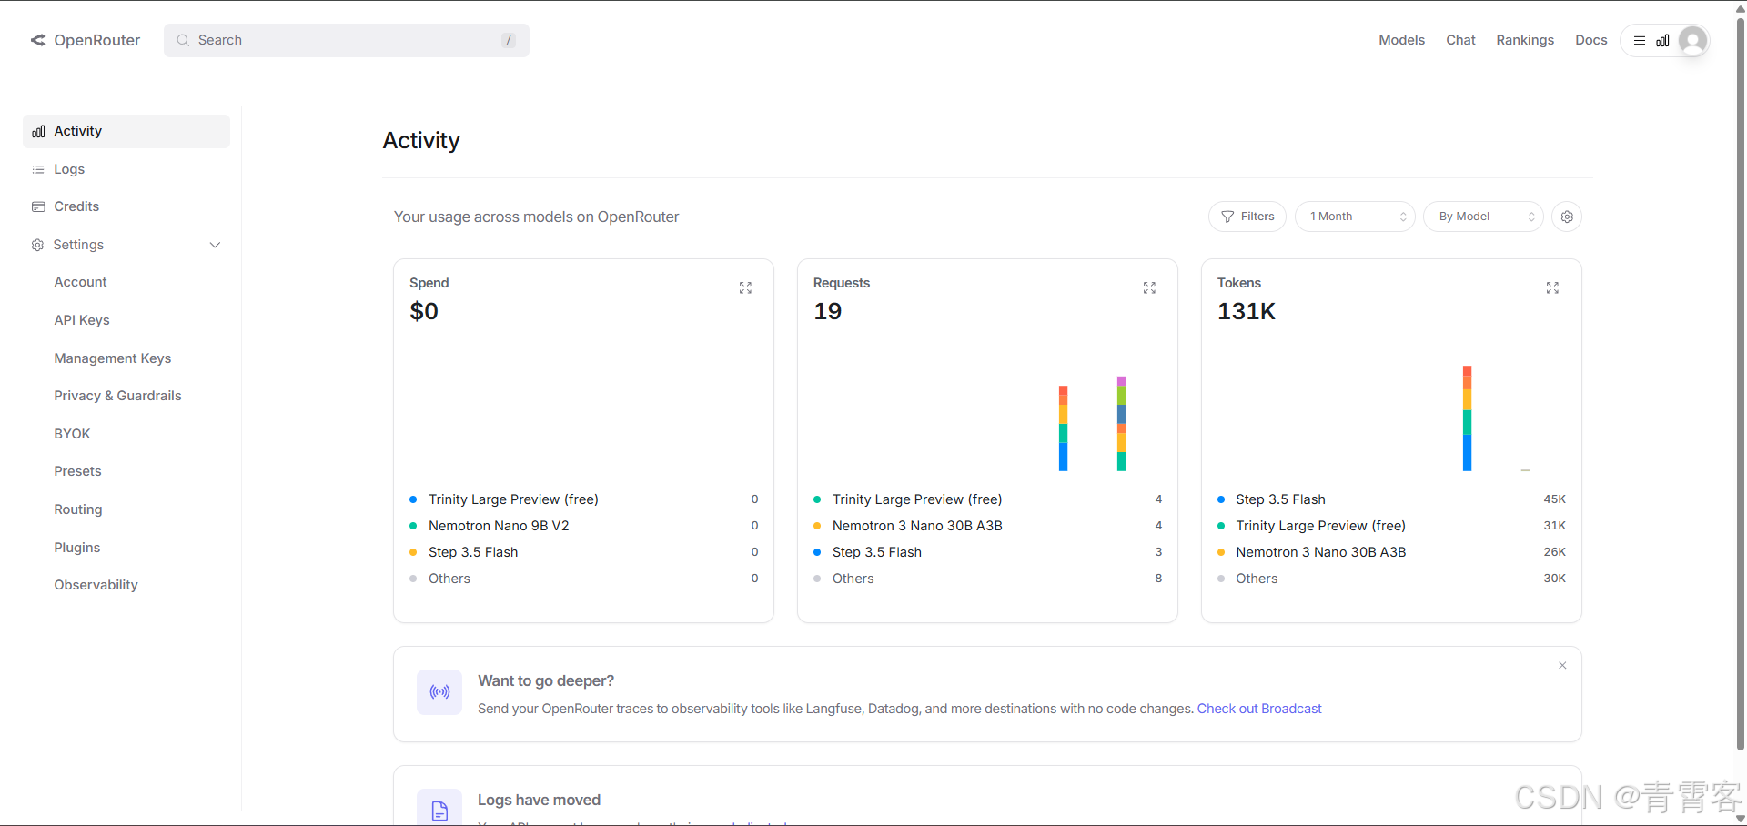This screenshot has width=1747, height=826.
Task: Open the user avatar profile
Action: [1693, 41]
